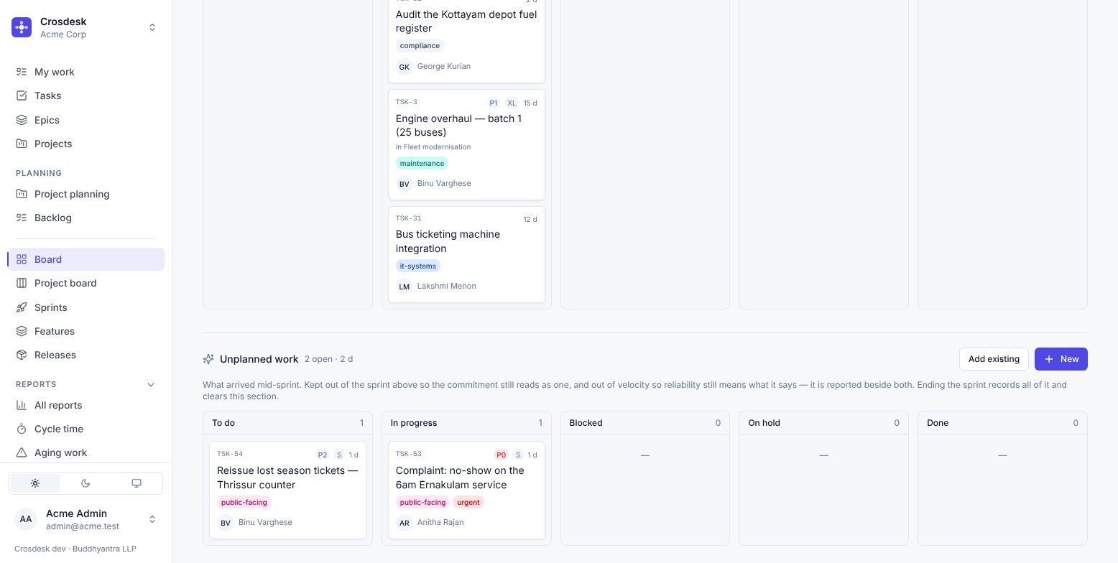
Task: Click the Releases package icon
Action: coord(22,355)
